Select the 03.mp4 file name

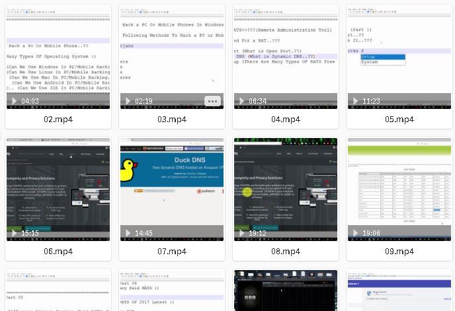click(172, 119)
